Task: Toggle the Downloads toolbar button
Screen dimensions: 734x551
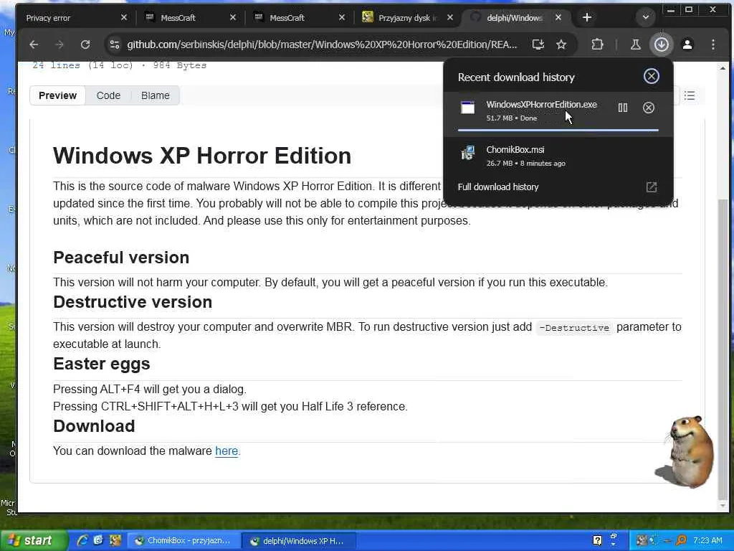Action: (x=661, y=44)
